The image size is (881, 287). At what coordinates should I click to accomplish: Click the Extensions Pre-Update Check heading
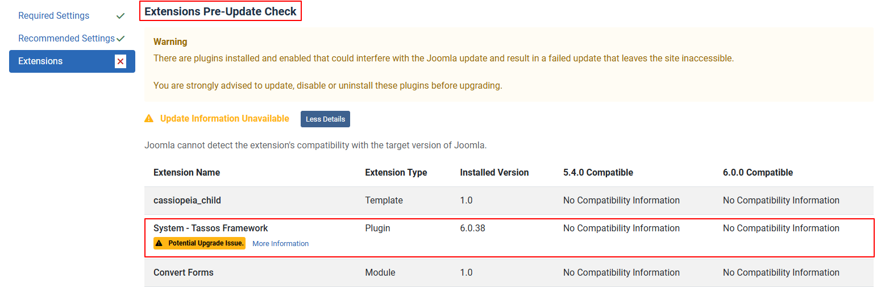click(x=221, y=11)
